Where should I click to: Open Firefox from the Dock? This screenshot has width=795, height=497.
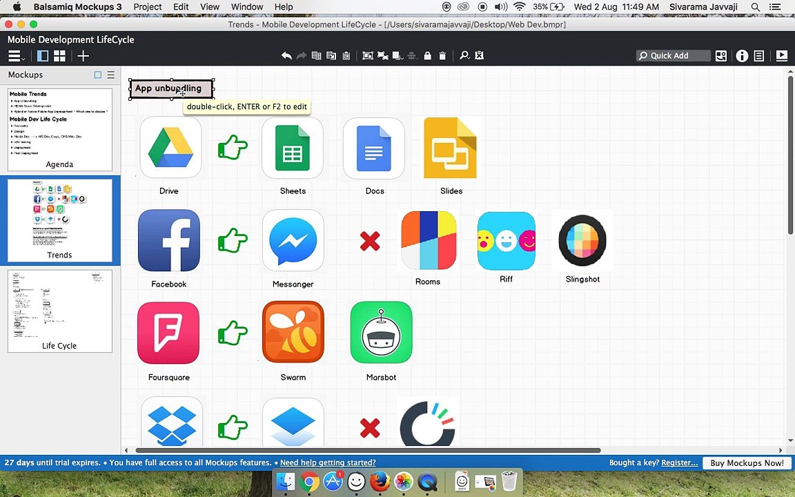tap(380, 481)
